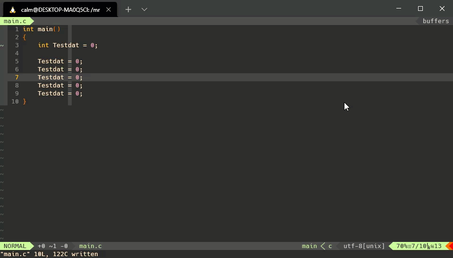The height and width of the screenshot is (258, 453).
Task: Click the git hunk summary '+0 ~1 -0'
Action: [x=52, y=246]
